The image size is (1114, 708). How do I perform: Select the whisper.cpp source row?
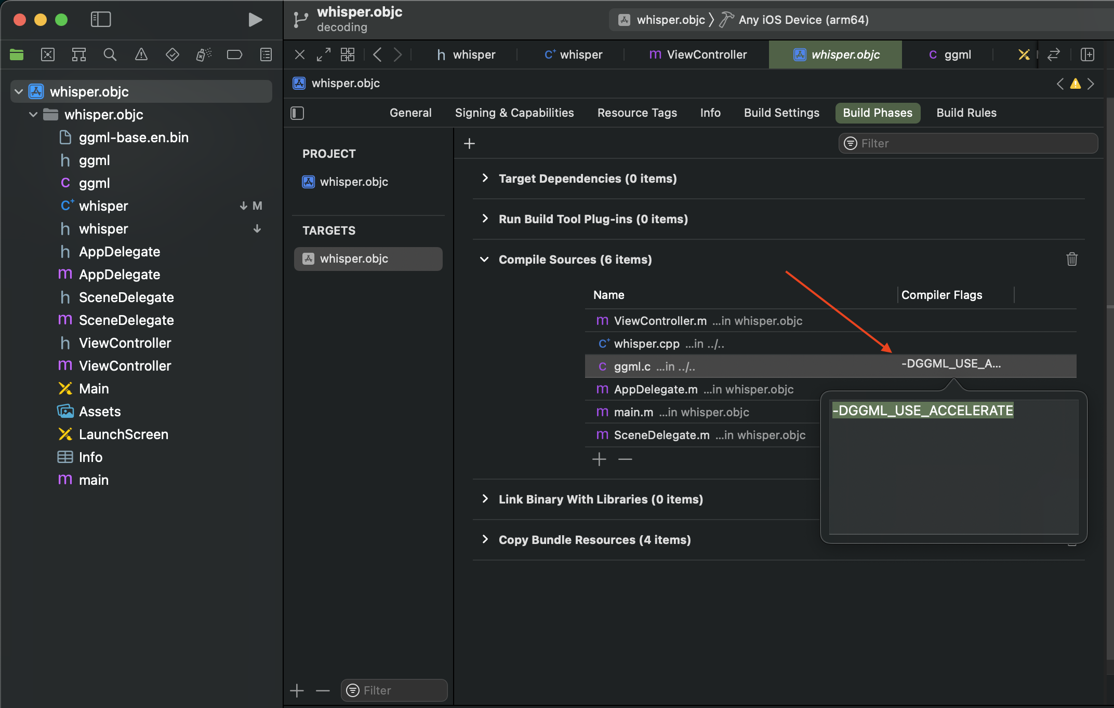point(830,344)
